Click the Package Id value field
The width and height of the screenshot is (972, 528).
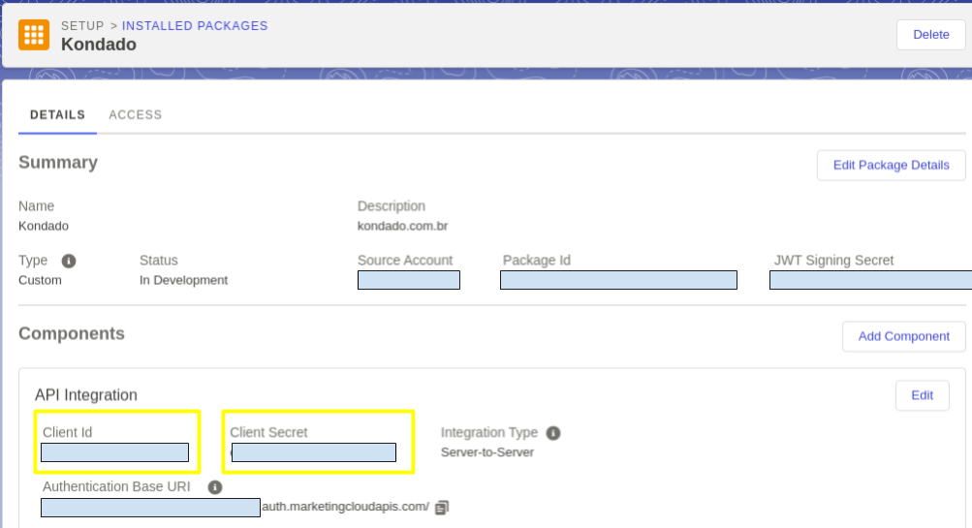tap(618, 280)
